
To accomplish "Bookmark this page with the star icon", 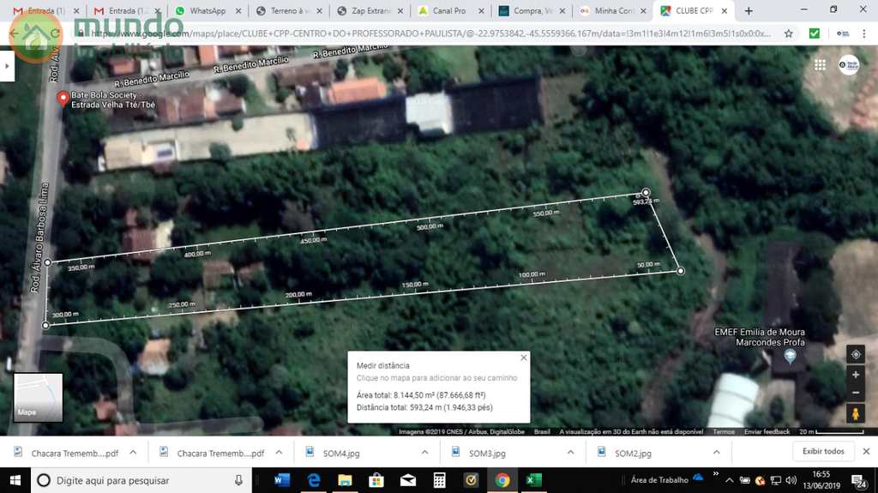I will click(789, 33).
